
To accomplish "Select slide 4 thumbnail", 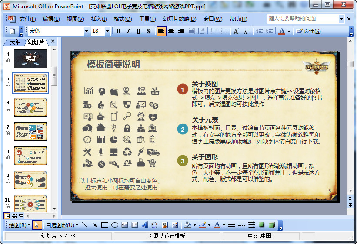I will click(30, 59).
